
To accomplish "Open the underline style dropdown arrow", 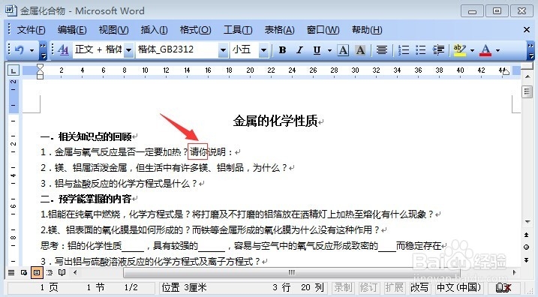I will pos(329,50).
